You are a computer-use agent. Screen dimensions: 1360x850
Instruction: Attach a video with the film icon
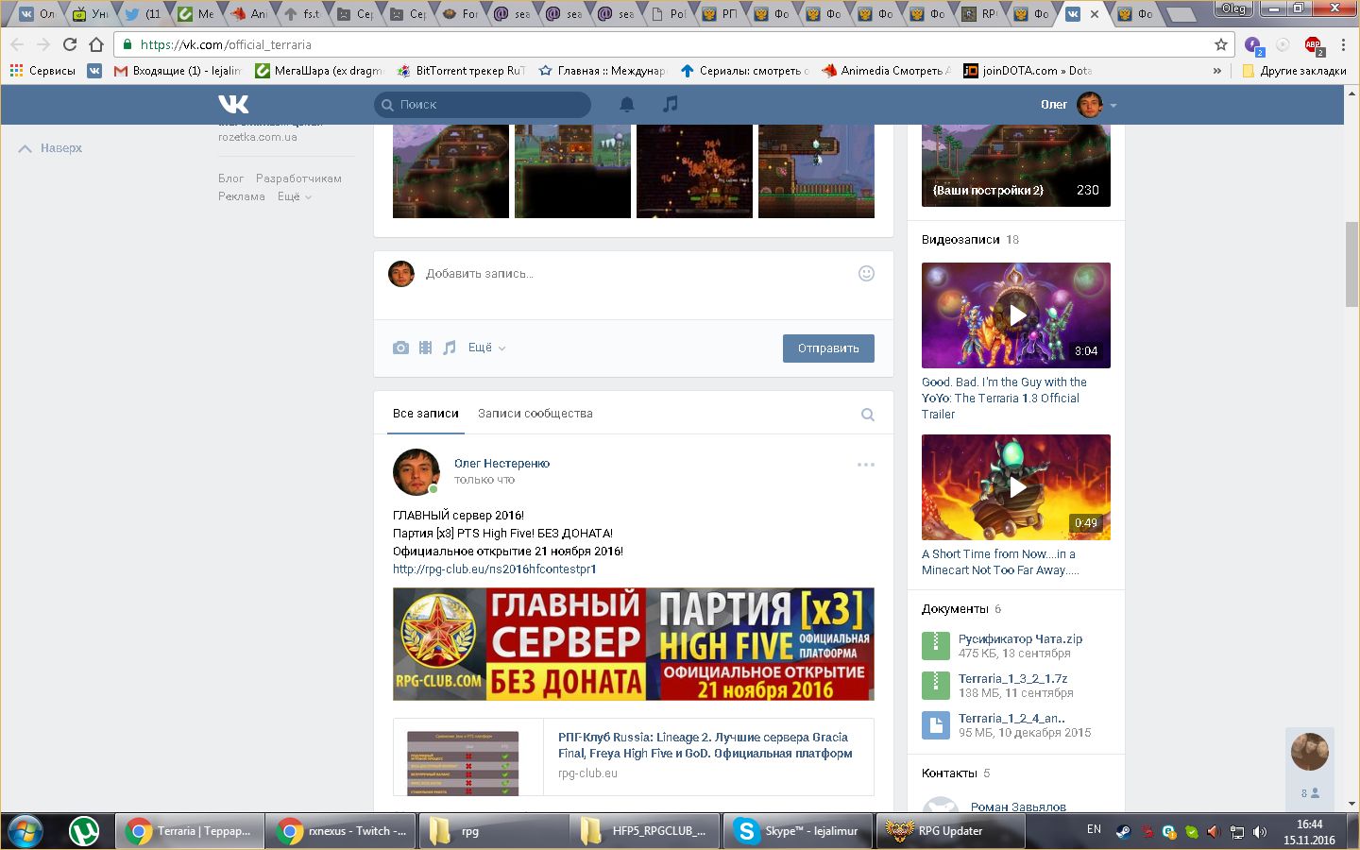pos(425,348)
